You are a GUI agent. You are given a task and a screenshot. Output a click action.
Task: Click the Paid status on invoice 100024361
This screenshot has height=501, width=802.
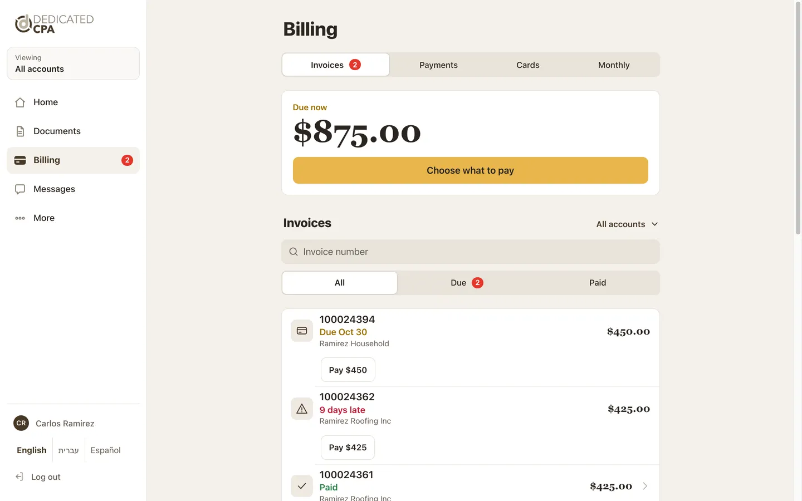coord(329,487)
